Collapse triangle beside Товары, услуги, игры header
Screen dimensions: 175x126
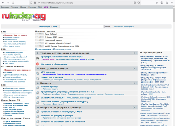pyautogui.click(x=38, y=53)
